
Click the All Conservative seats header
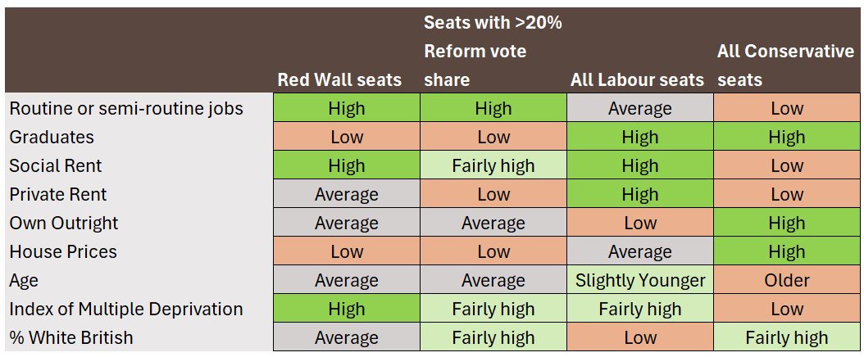785,66
